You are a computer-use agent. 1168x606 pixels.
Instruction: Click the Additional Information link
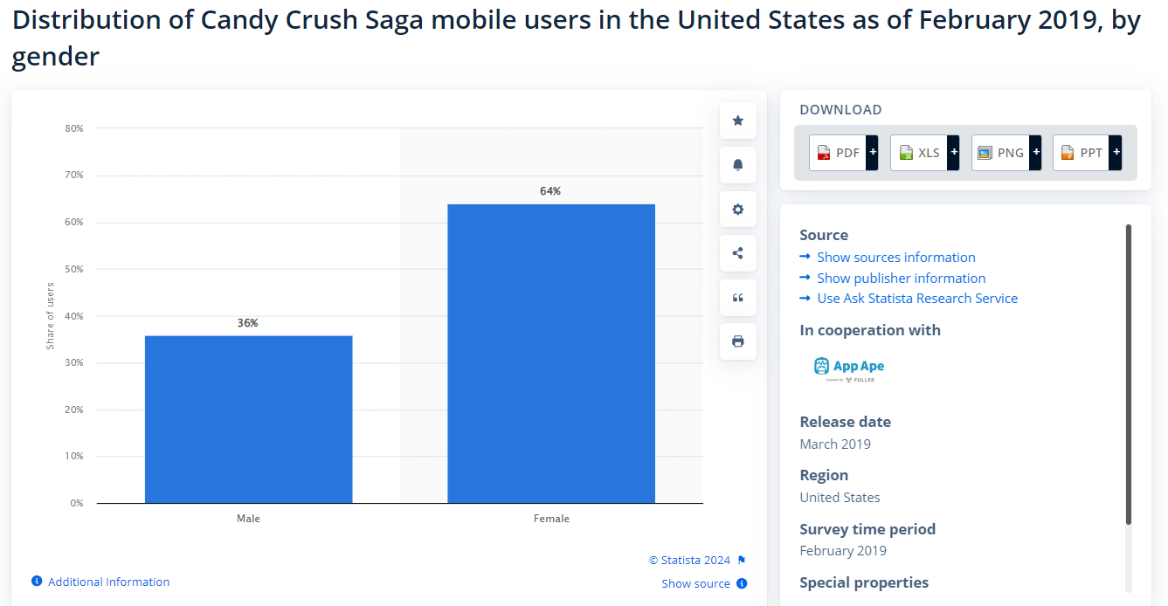109,582
